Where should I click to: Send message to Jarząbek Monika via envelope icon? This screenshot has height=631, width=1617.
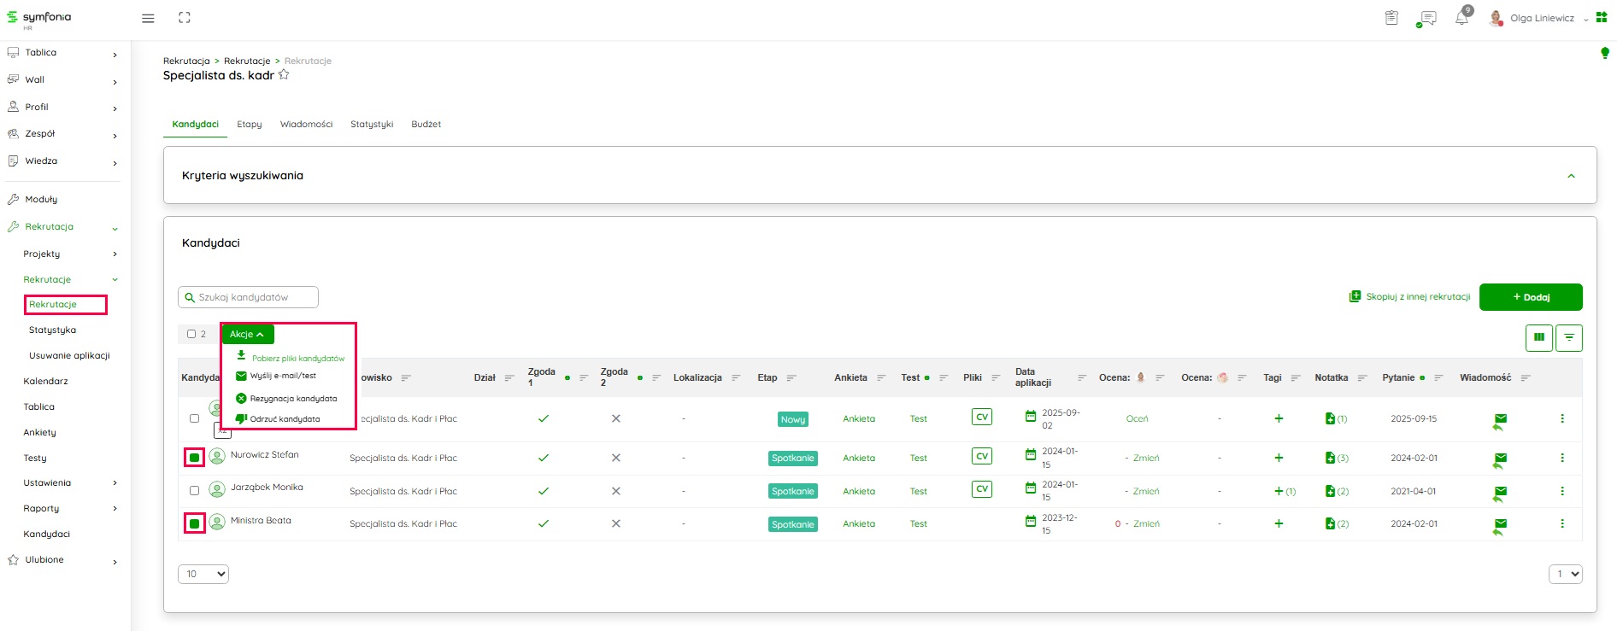[x=1500, y=492]
